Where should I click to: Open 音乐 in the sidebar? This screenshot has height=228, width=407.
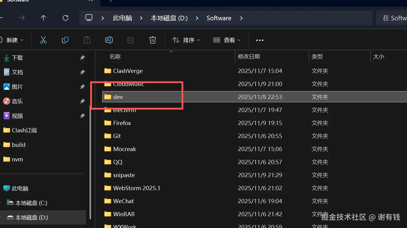point(17,101)
